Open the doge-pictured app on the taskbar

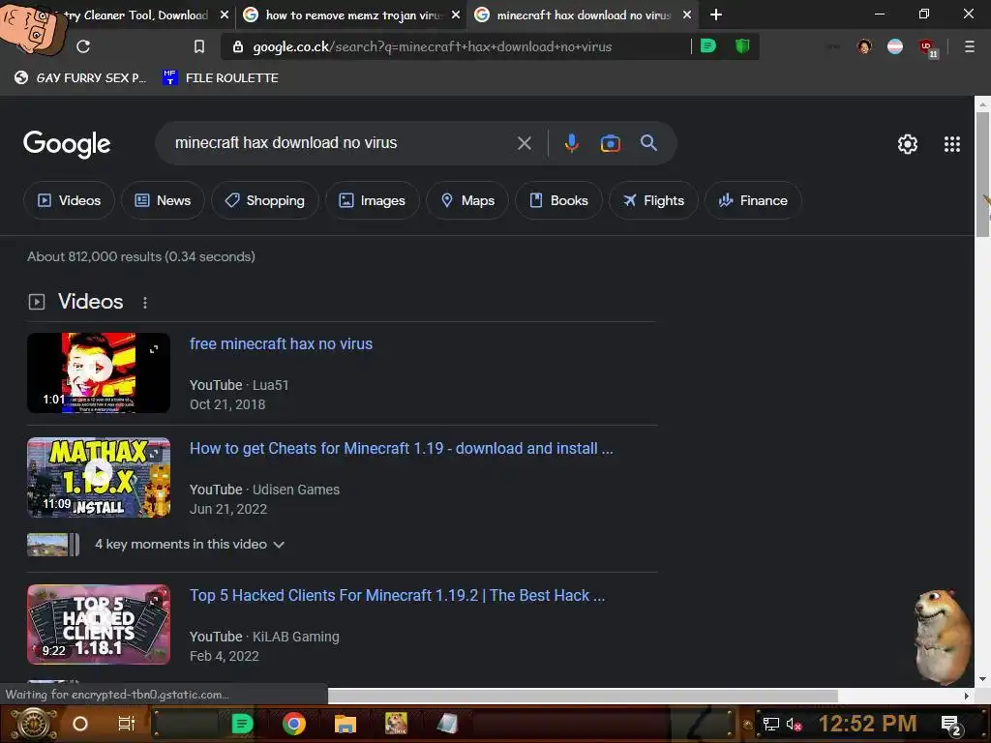(396, 724)
